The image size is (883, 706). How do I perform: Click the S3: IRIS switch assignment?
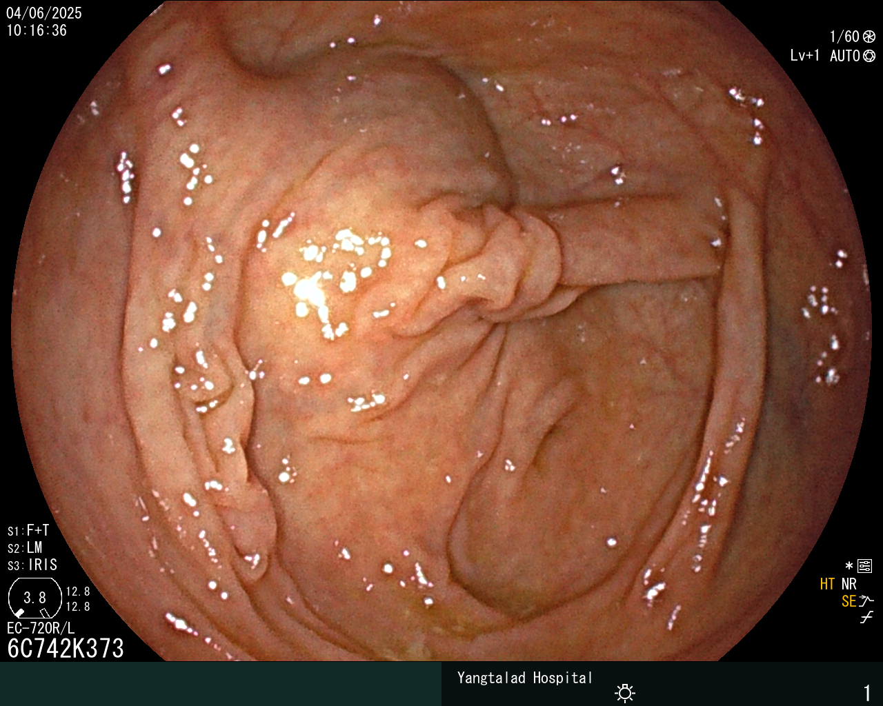(x=32, y=565)
